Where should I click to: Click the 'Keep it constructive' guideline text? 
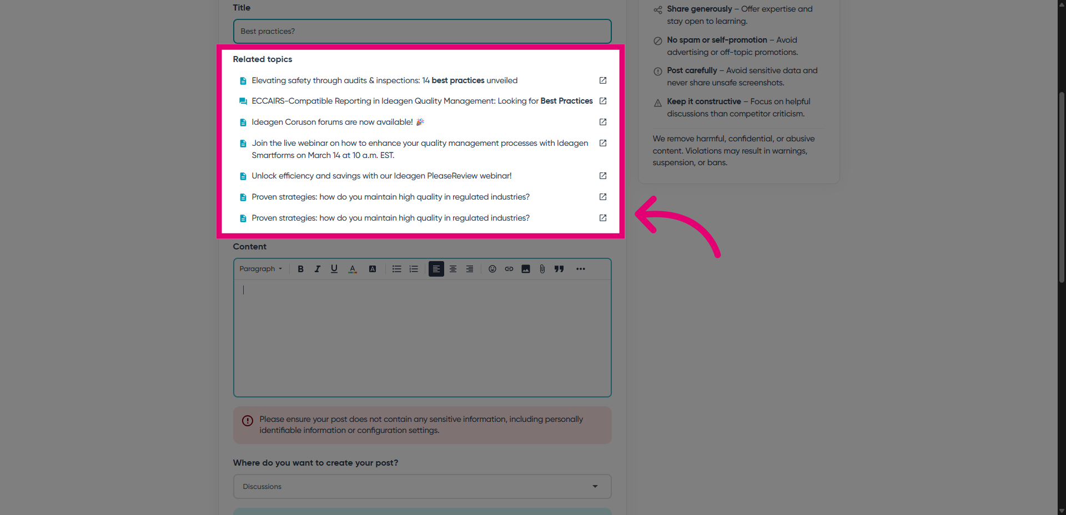[738, 108]
